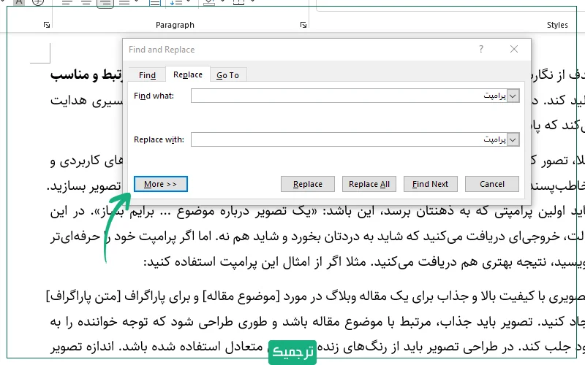
Task: Select the Replace tab
Action: 188,74
